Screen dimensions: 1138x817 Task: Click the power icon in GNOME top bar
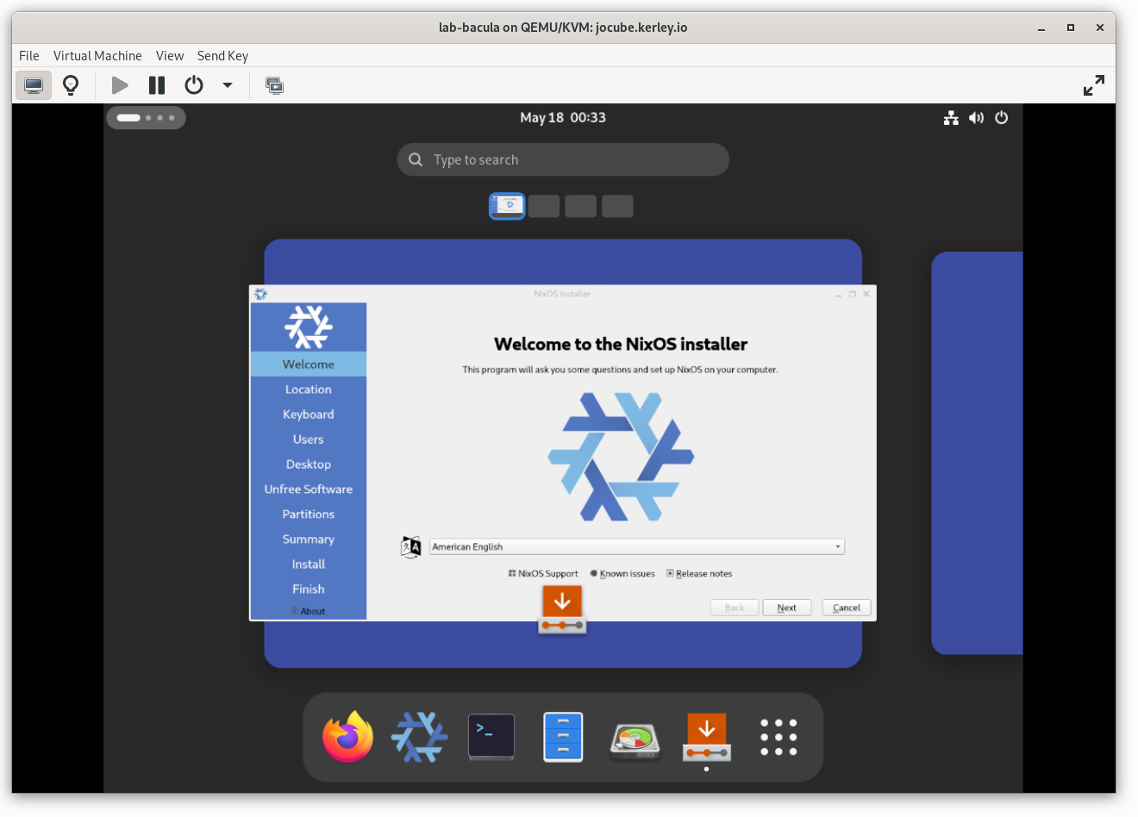(x=1002, y=118)
